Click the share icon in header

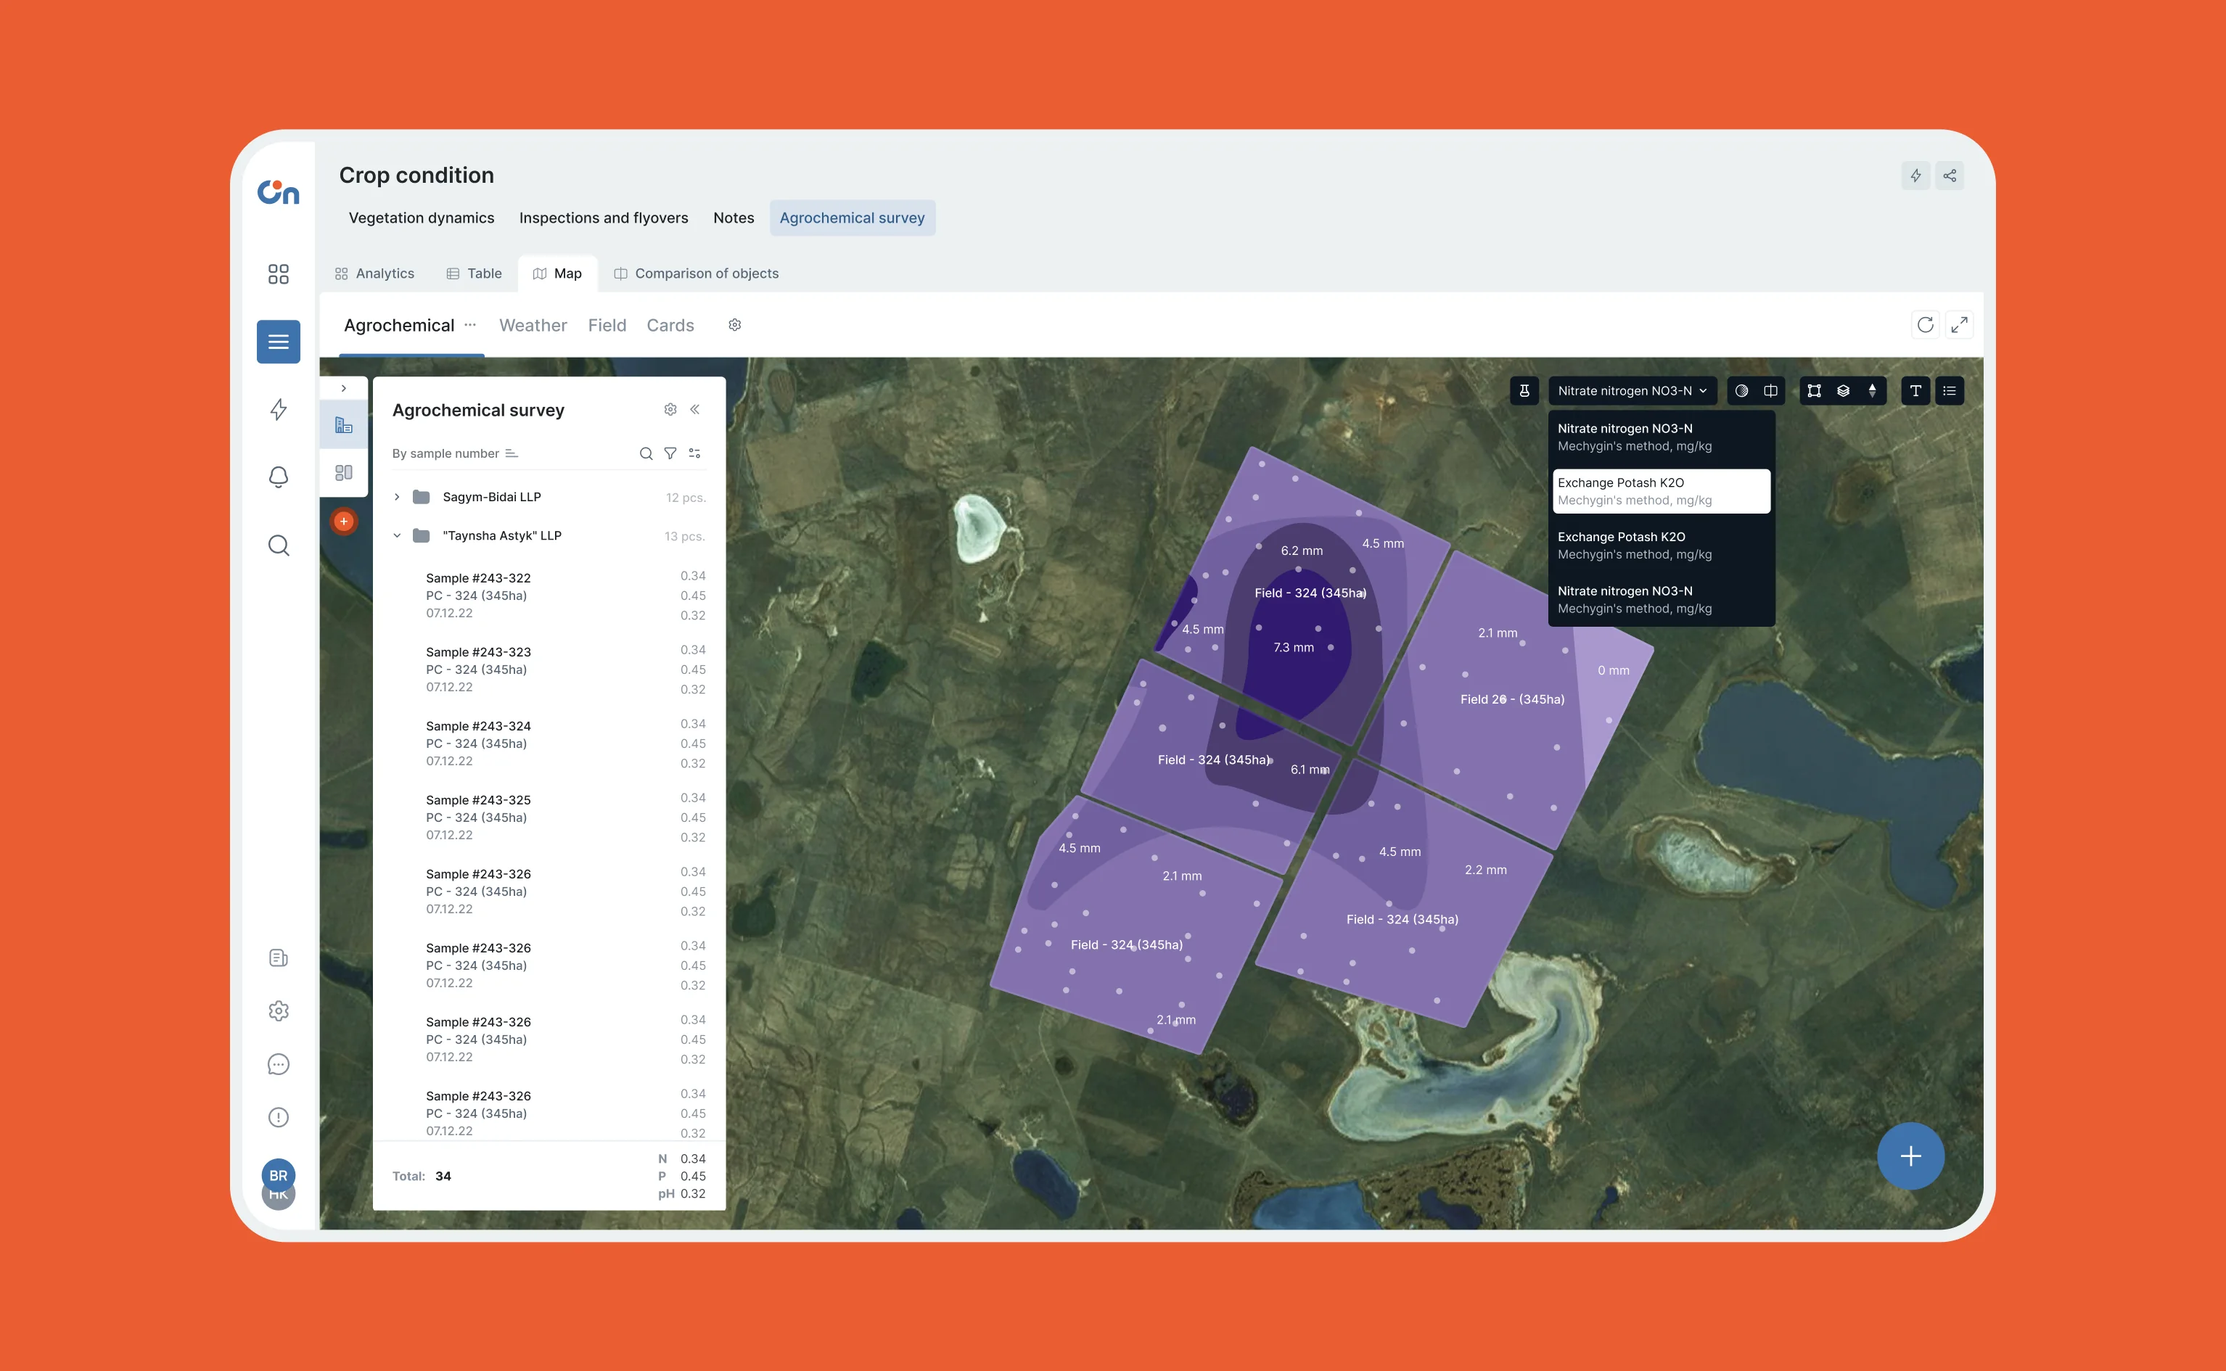1950,176
